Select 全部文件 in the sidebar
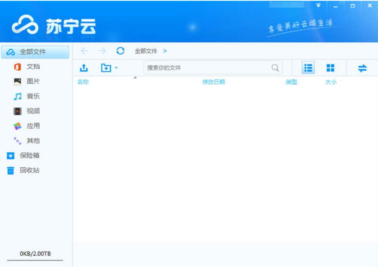 coord(35,52)
